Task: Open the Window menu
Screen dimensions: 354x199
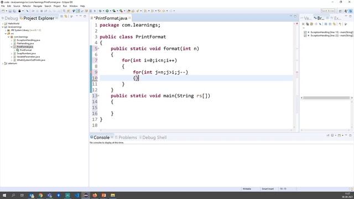Action: 74,6
